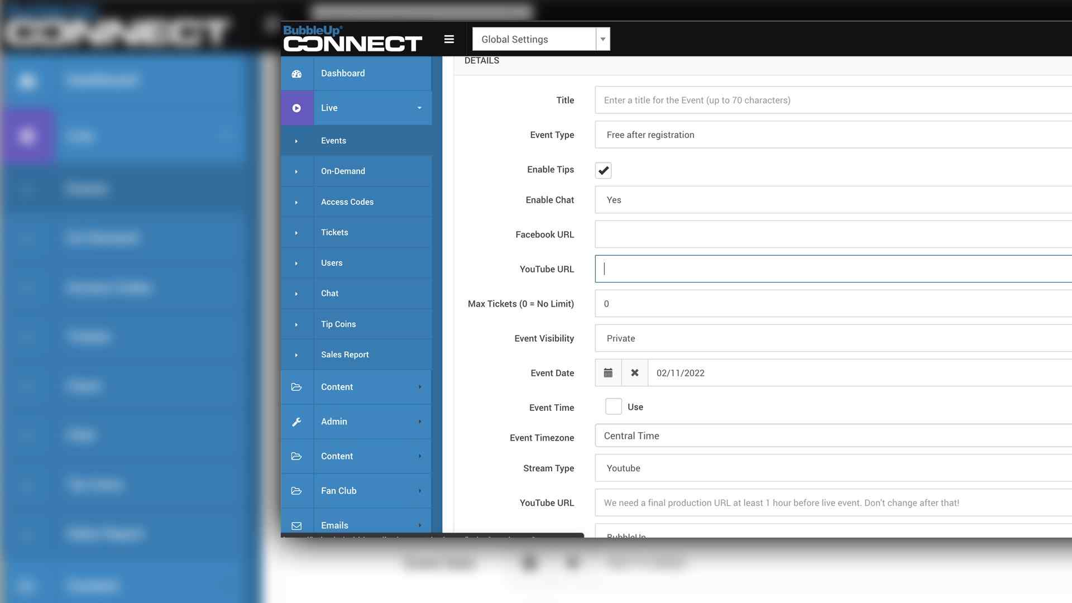Open the Global Settings dropdown
This screenshot has width=1072, height=603.
[x=541, y=39]
